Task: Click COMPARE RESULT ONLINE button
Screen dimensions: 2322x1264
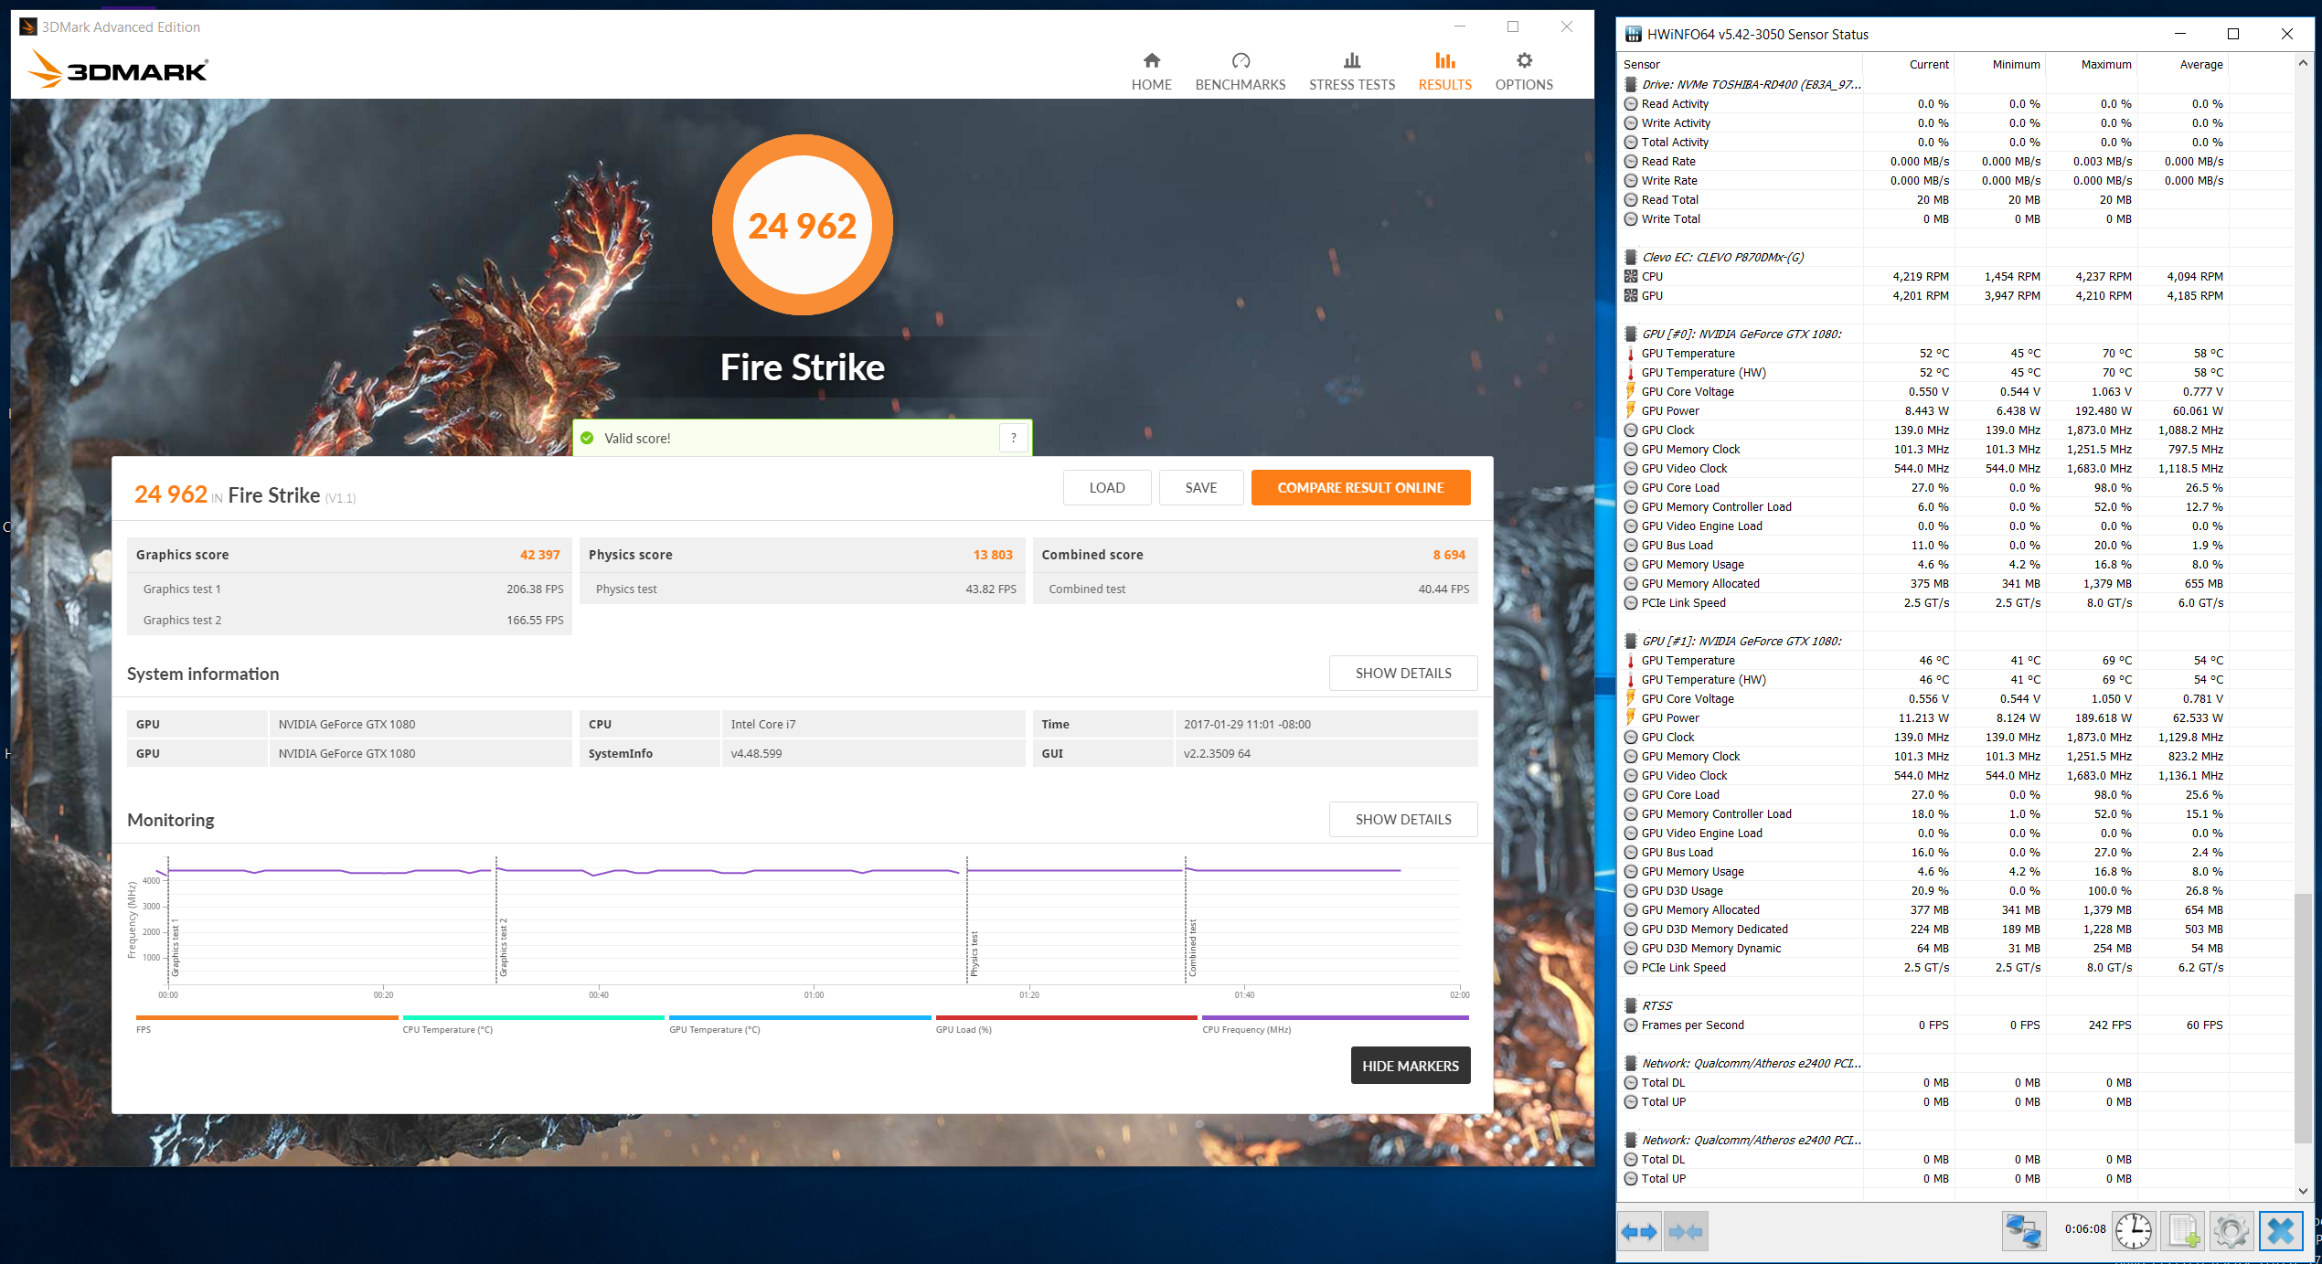Action: point(1360,487)
